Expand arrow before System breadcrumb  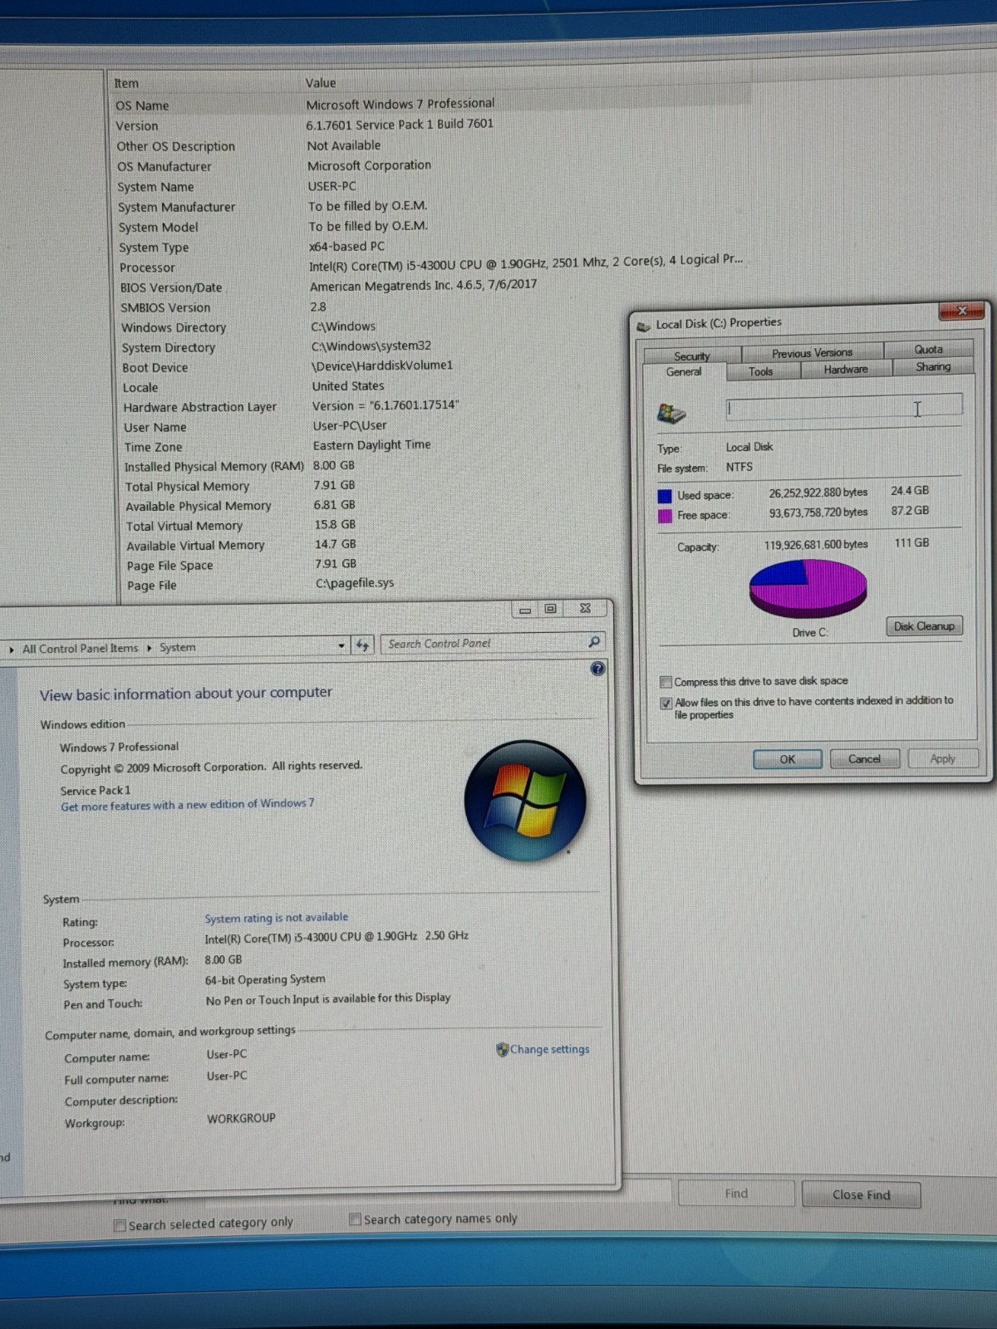click(x=149, y=648)
